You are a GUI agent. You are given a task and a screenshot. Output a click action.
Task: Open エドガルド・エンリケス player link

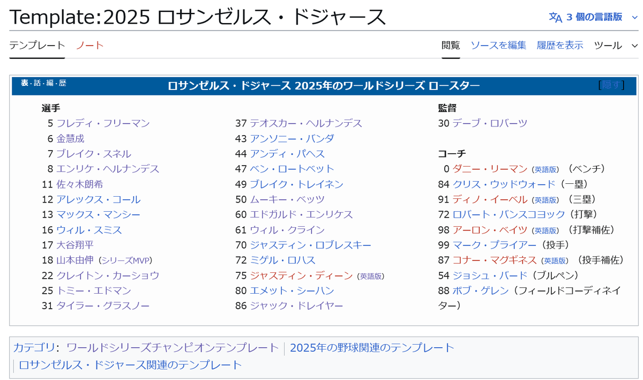tap(301, 214)
